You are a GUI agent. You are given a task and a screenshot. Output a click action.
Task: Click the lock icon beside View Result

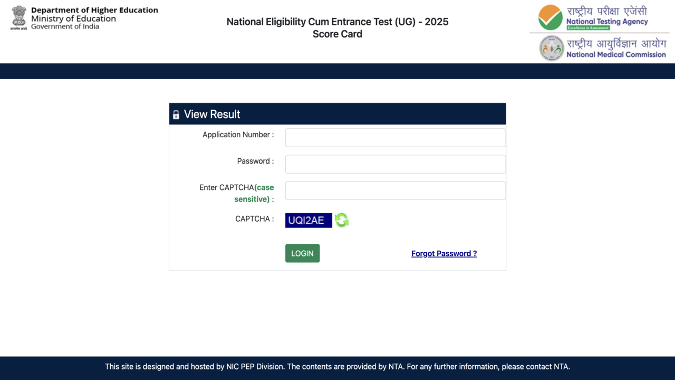click(176, 114)
